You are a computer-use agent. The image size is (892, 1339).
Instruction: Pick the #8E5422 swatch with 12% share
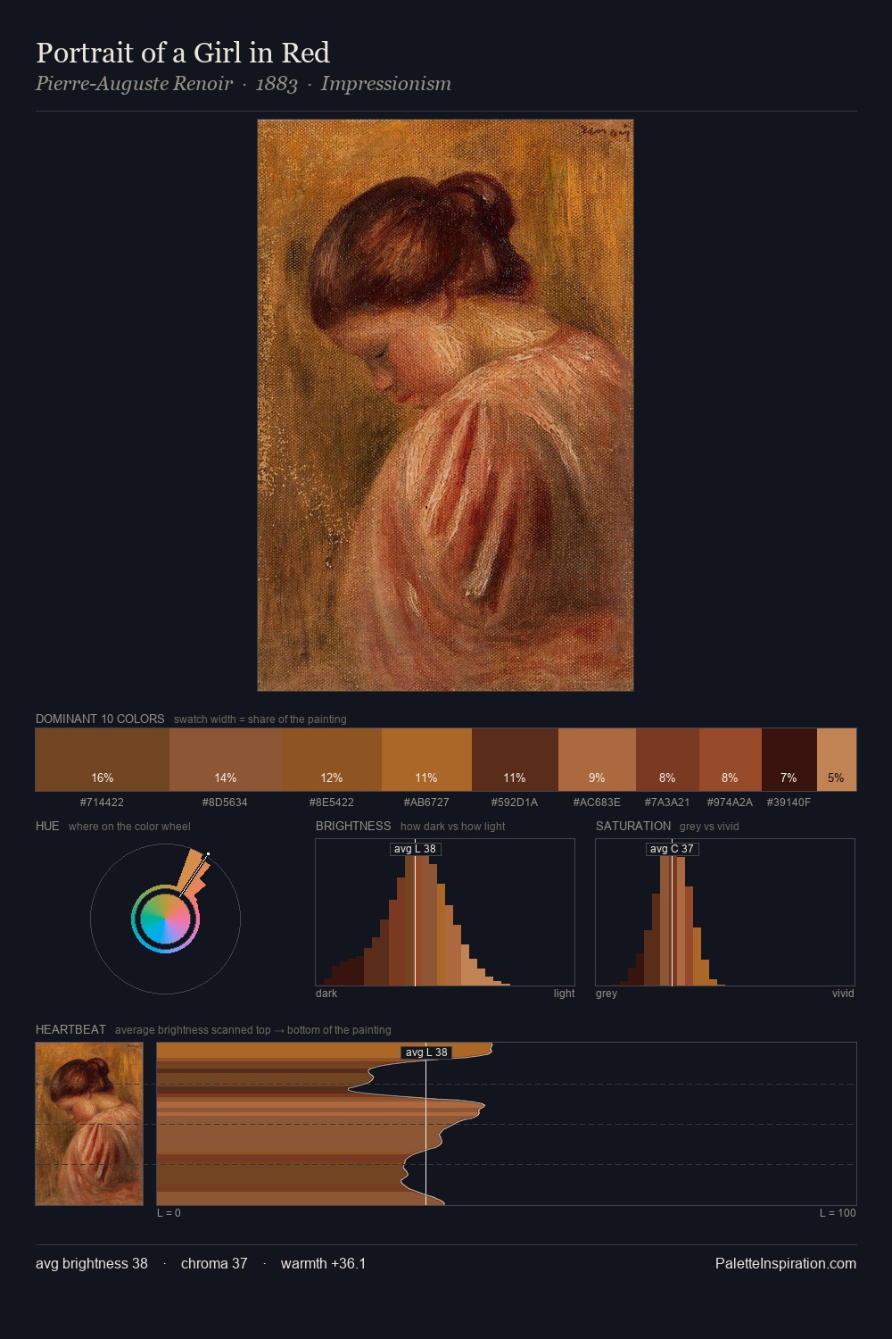tap(332, 760)
